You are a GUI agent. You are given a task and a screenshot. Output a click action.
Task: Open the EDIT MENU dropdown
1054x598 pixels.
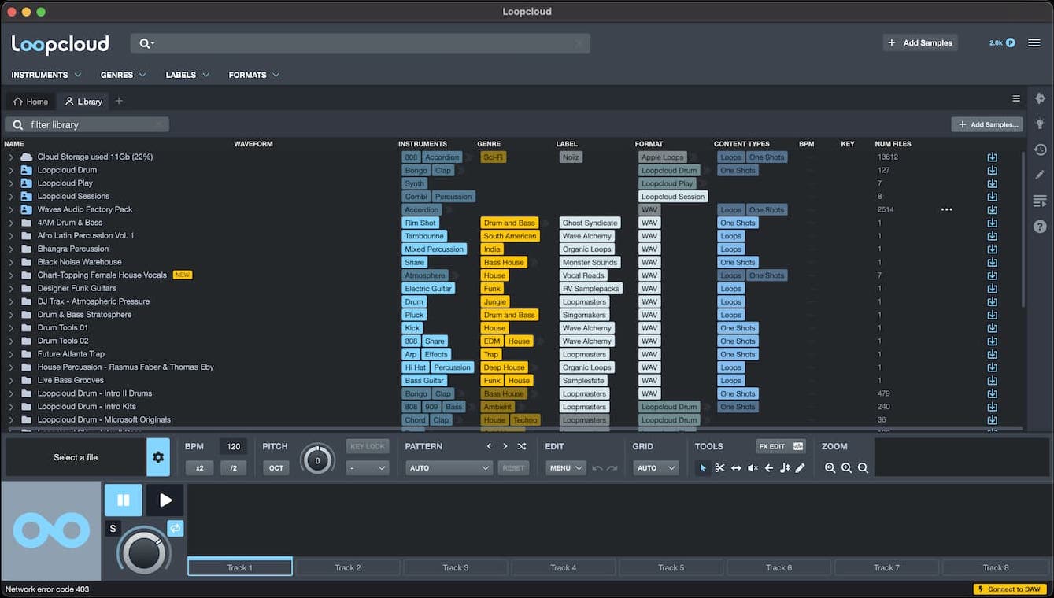tap(565, 467)
